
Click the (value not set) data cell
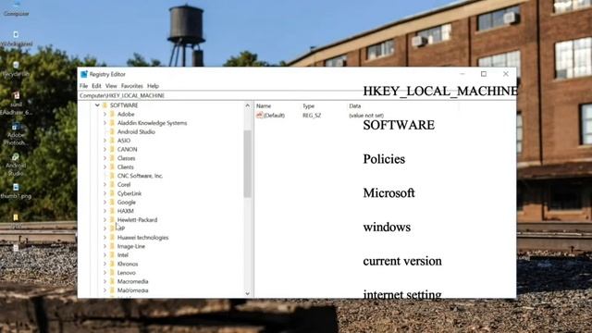click(x=366, y=115)
